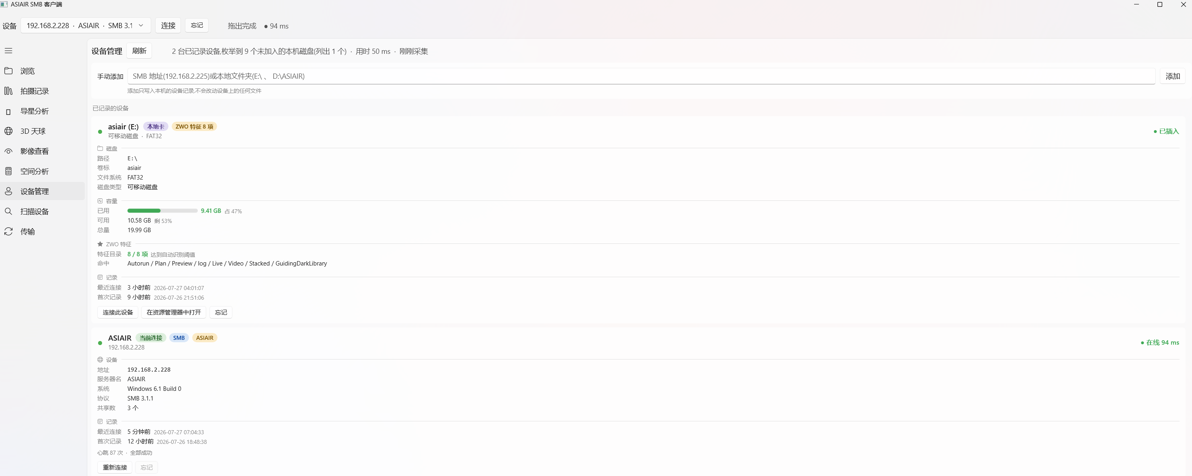Open the 扫描设备 page

coord(43,211)
